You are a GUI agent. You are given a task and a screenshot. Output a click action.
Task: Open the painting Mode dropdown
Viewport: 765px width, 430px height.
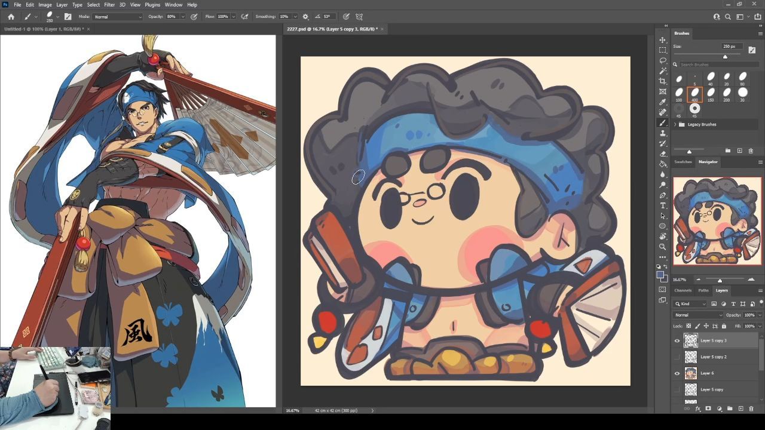pos(118,17)
